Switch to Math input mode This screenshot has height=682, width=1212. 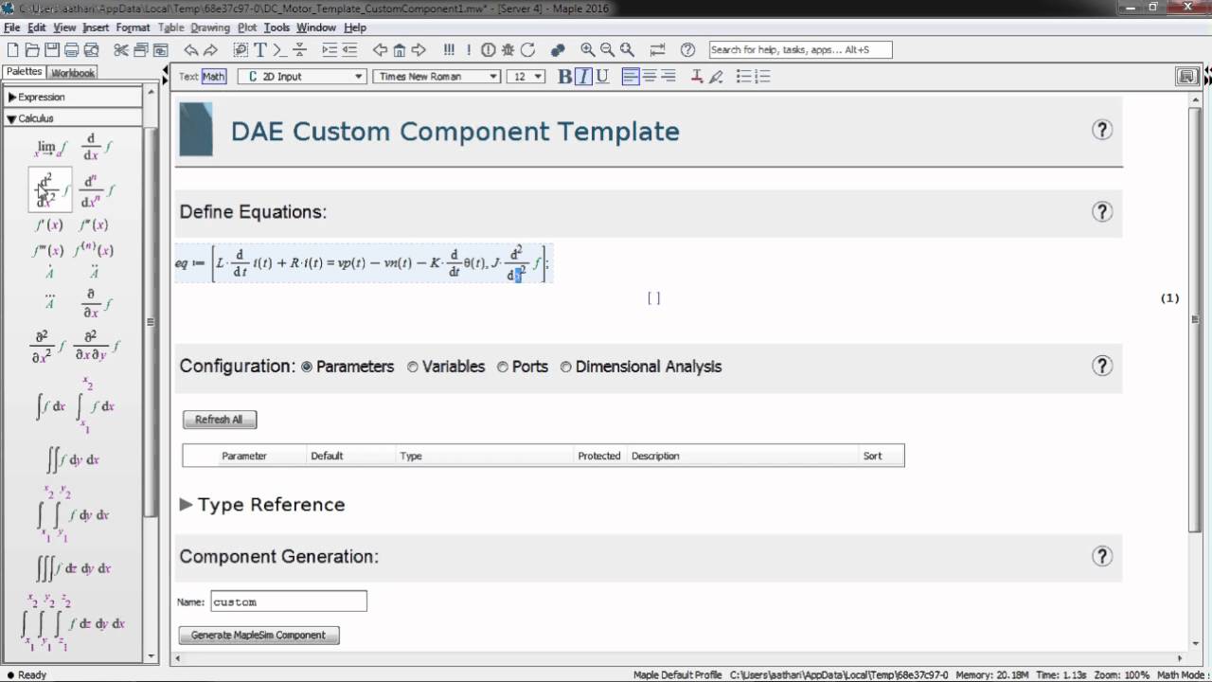tap(214, 77)
